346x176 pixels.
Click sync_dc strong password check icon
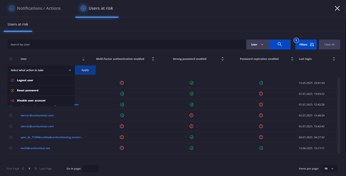tap(191, 137)
